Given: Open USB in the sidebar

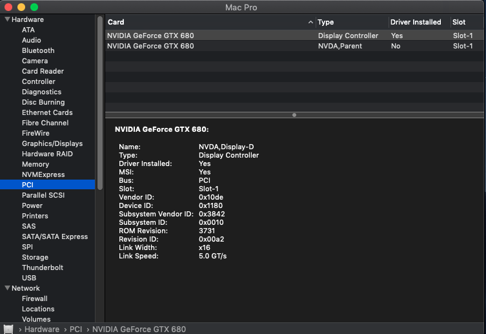Looking at the screenshot, I should (29, 278).
